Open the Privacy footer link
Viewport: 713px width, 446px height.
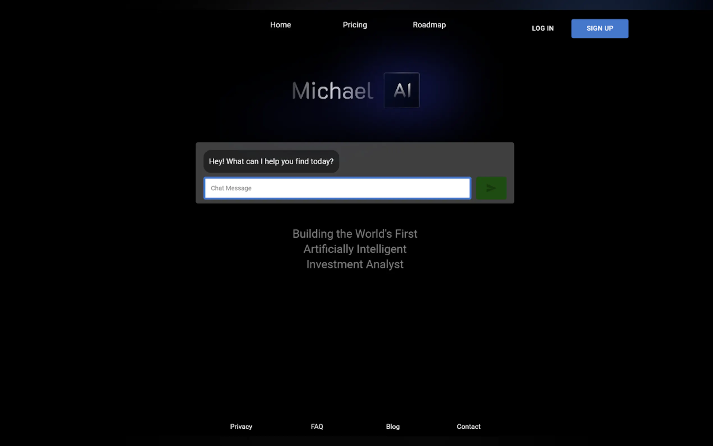(x=241, y=427)
